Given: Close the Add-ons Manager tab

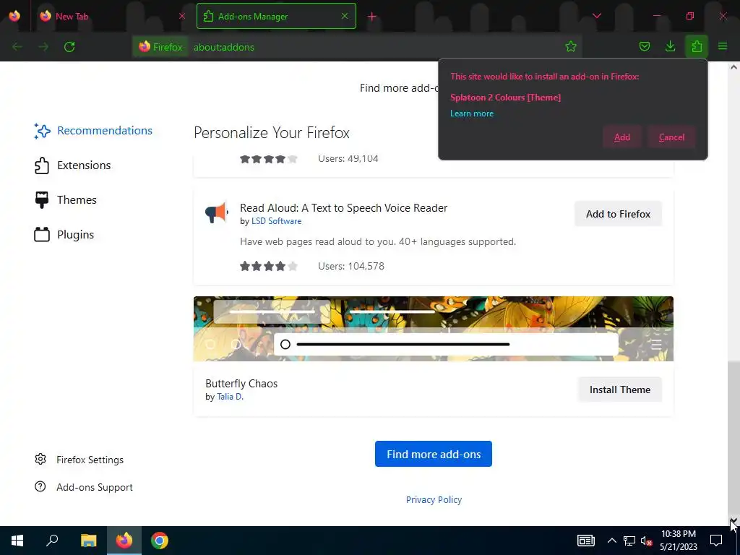Looking at the screenshot, I should [345, 16].
